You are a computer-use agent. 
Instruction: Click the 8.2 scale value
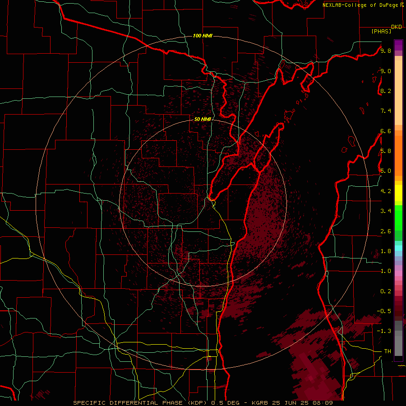pos(386,91)
